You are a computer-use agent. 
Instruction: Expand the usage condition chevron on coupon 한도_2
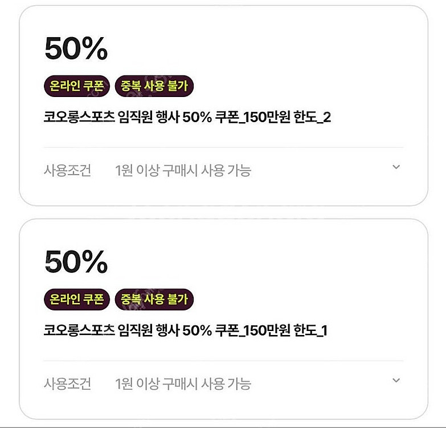coord(396,167)
